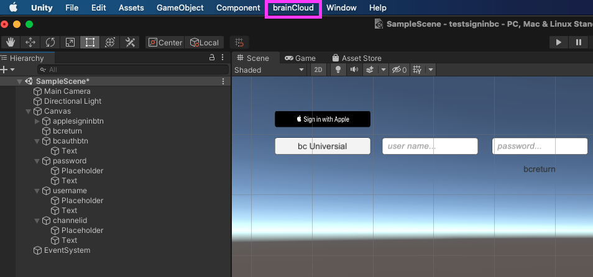Select the Rect Transform tool
The image size is (593, 277).
[x=90, y=42]
